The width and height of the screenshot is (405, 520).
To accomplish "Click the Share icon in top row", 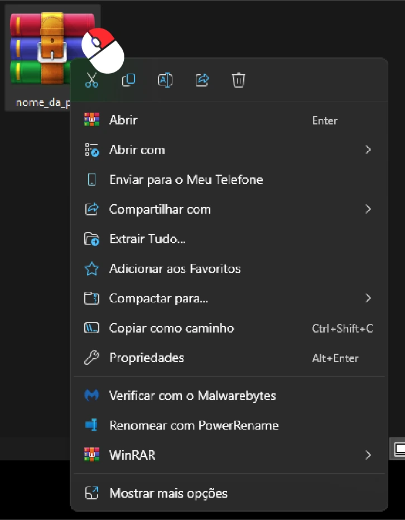I will click(202, 80).
